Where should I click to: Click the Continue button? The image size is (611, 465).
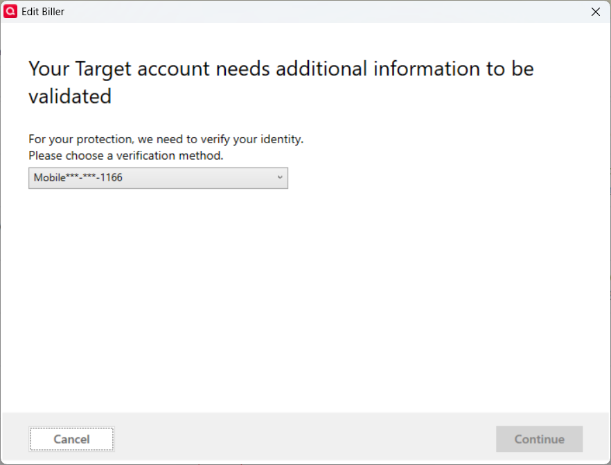[539, 439]
